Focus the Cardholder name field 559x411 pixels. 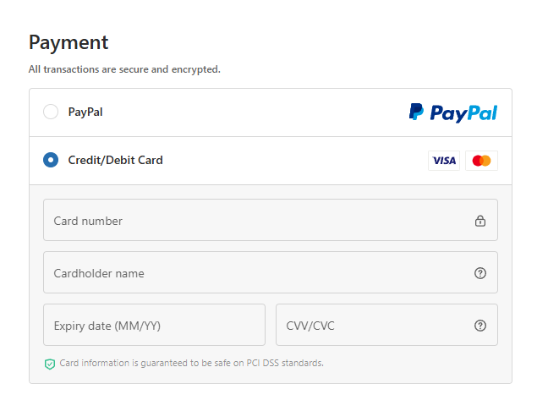coord(254,273)
